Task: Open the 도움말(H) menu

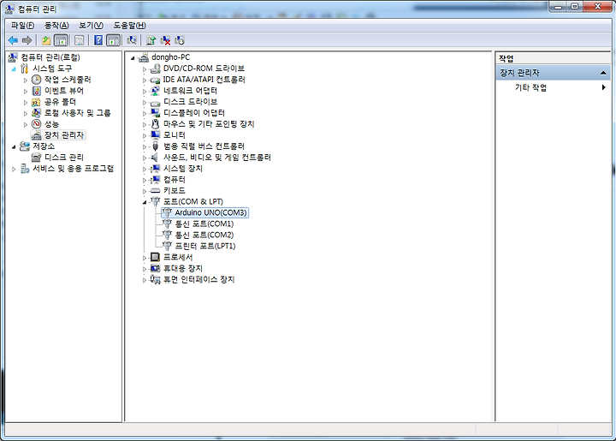Action: [x=129, y=26]
